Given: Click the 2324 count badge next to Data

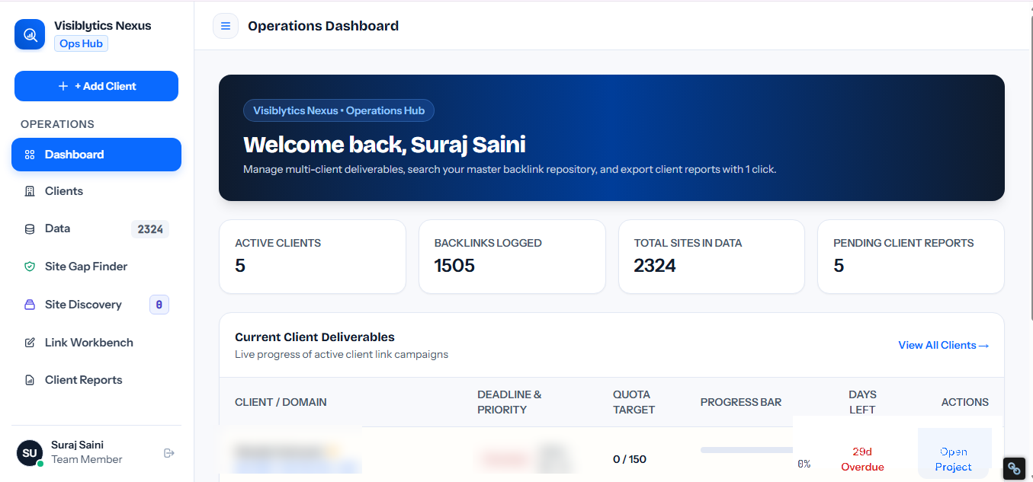Looking at the screenshot, I should [150, 229].
